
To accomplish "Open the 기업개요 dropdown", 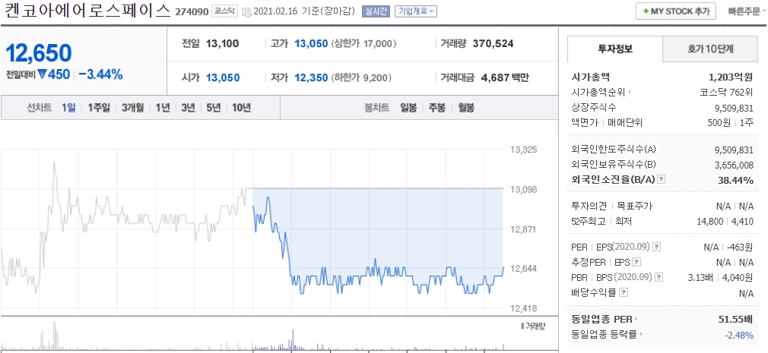I will point(416,11).
